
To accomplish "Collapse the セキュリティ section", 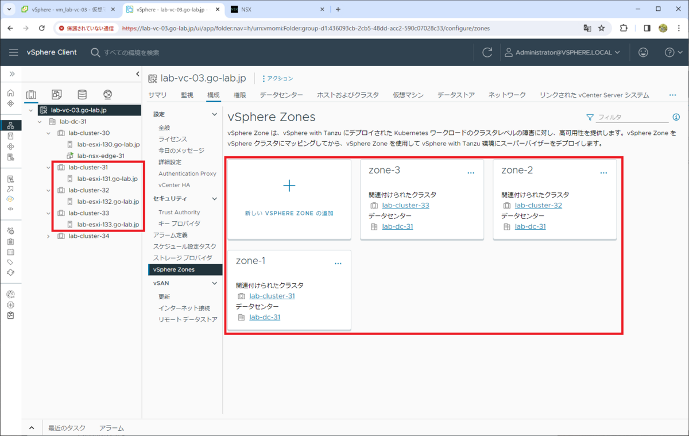I will 215,199.
